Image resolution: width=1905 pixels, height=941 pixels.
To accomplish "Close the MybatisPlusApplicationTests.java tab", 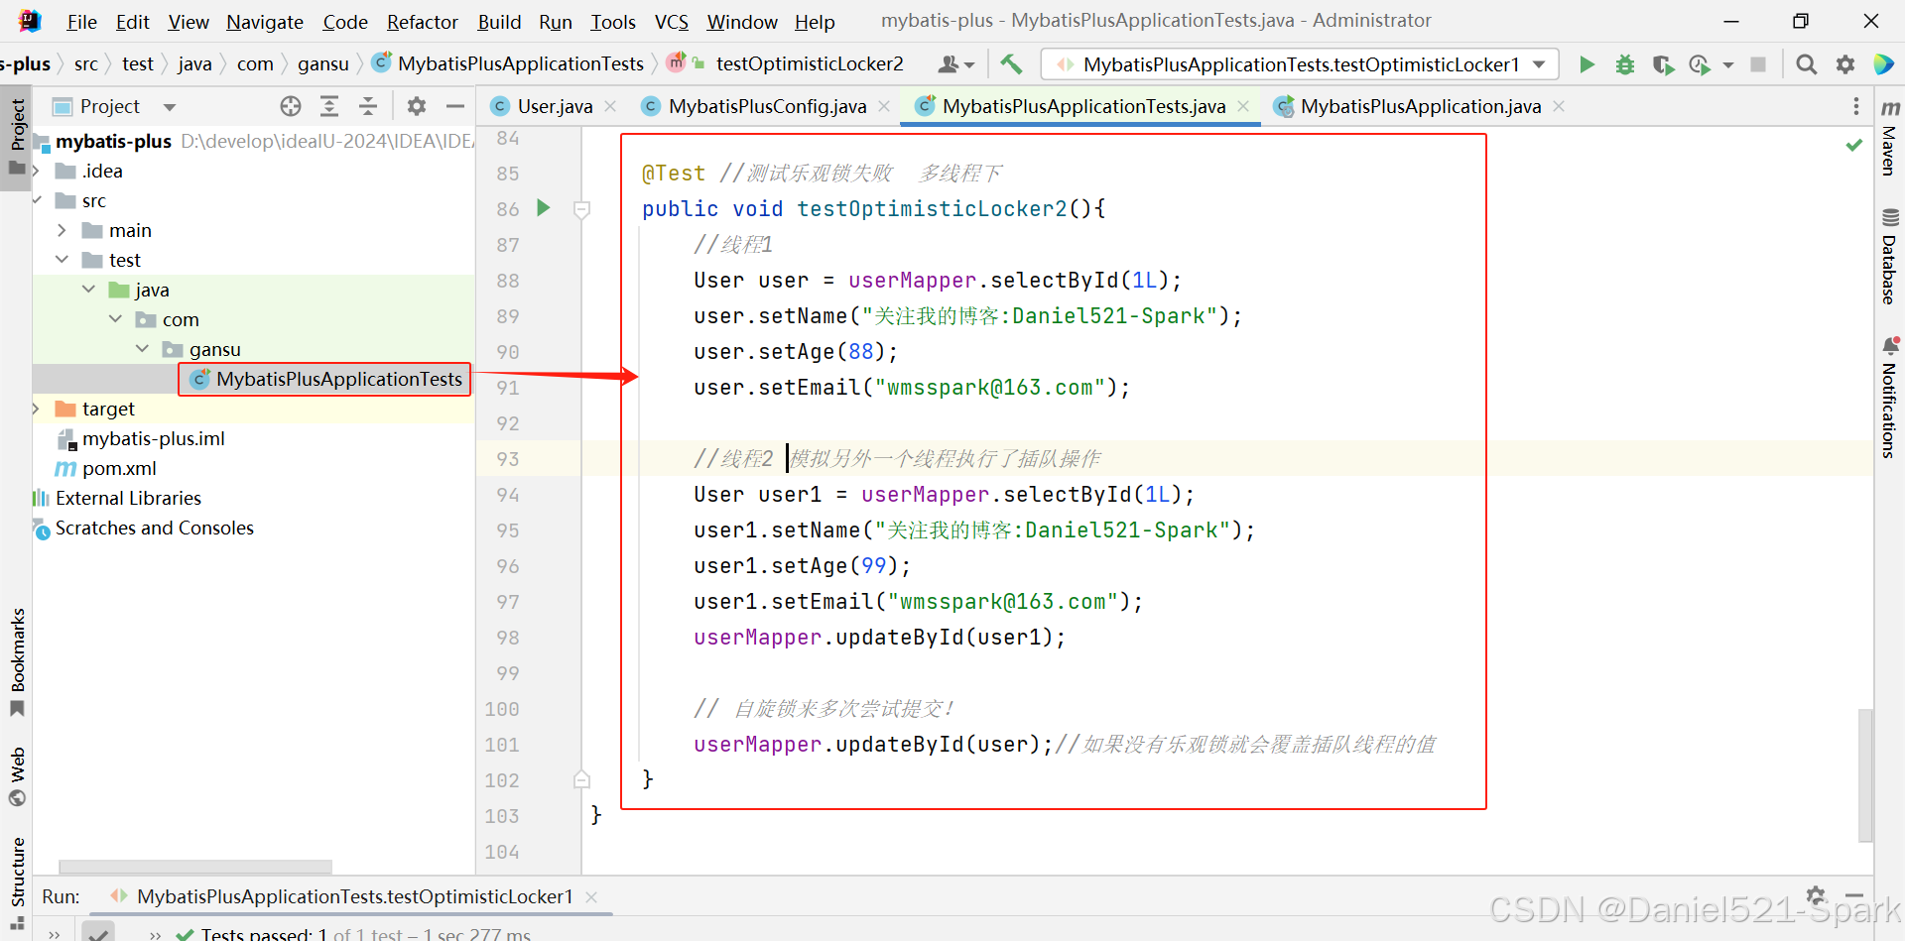I will [x=1243, y=106].
